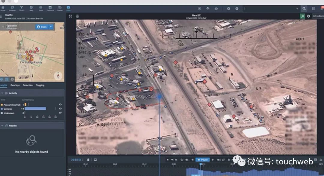Expand dropdown arrow next to Open button
This screenshot has width=324, height=176.
51,27
